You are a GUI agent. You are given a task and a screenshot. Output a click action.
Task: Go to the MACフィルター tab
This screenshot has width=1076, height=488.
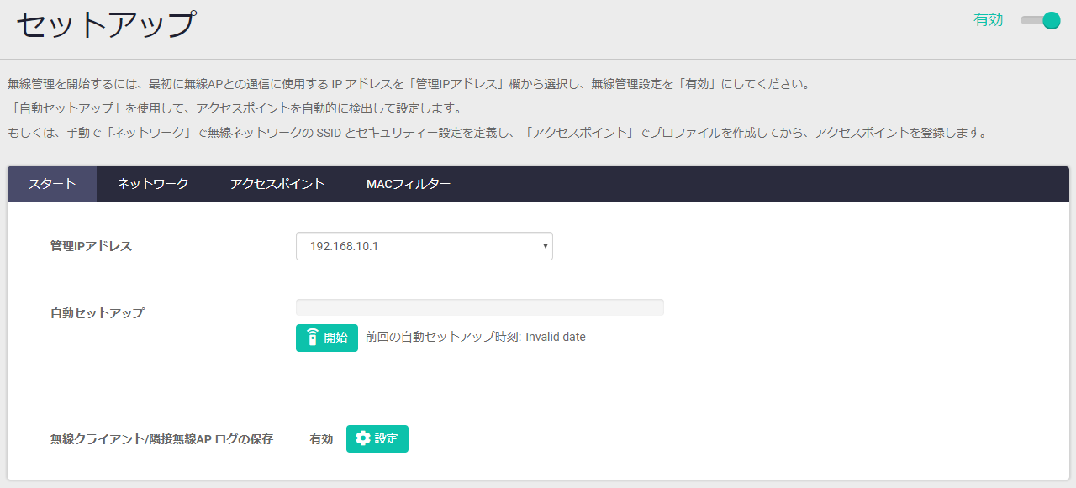[x=409, y=184]
